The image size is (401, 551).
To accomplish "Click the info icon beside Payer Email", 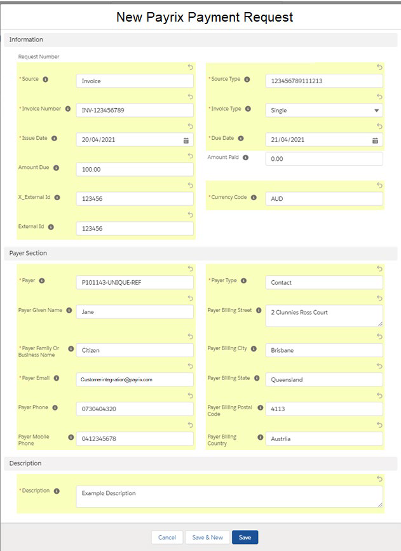I will coord(56,378).
